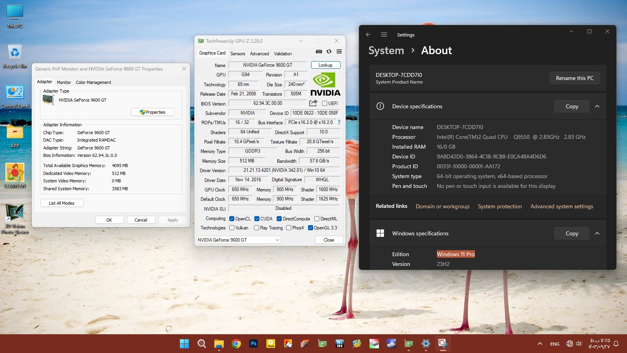
Task: Click the GPU-Z screenshot camera icon
Action: click(x=319, y=51)
